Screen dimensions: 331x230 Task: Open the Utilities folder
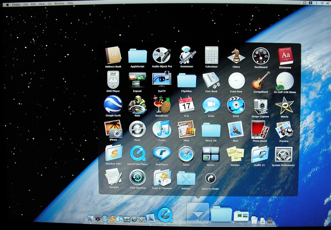(186, 179)
